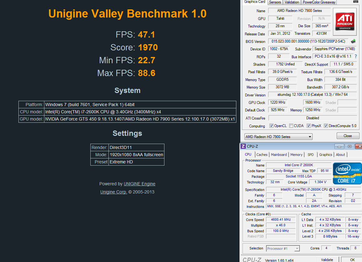Screen dimensions: 362x262
Task: Expand the Processor #1 selection dropdown
Action: [283, 249]
